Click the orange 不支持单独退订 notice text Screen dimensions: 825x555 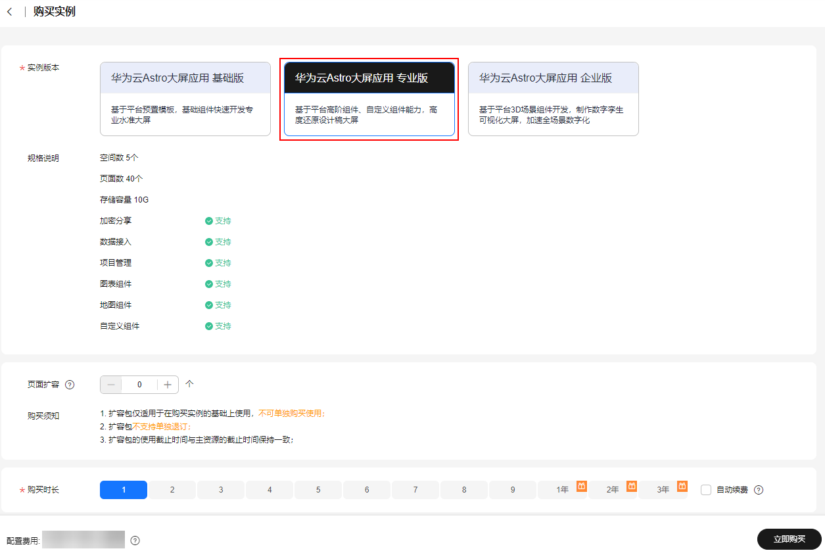click(x=162, y=427)
